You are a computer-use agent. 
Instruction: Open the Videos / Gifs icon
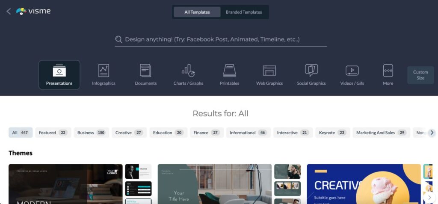click(352, 71)
